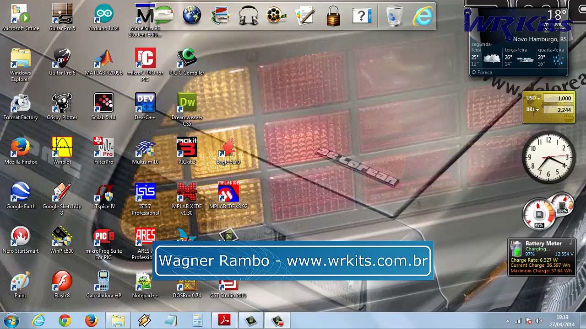Image resolution: width=586 pixels, height=329 pixels.
Task: Open the Winplot icon
Action: [x=62, y=151]
